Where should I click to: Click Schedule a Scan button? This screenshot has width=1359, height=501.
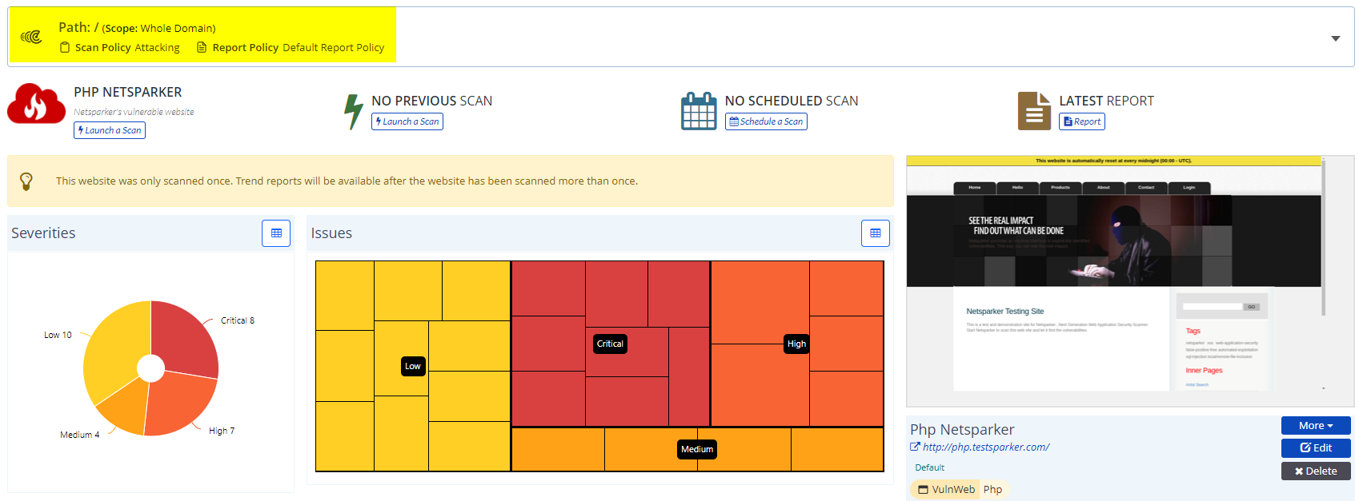click(766, 121)
